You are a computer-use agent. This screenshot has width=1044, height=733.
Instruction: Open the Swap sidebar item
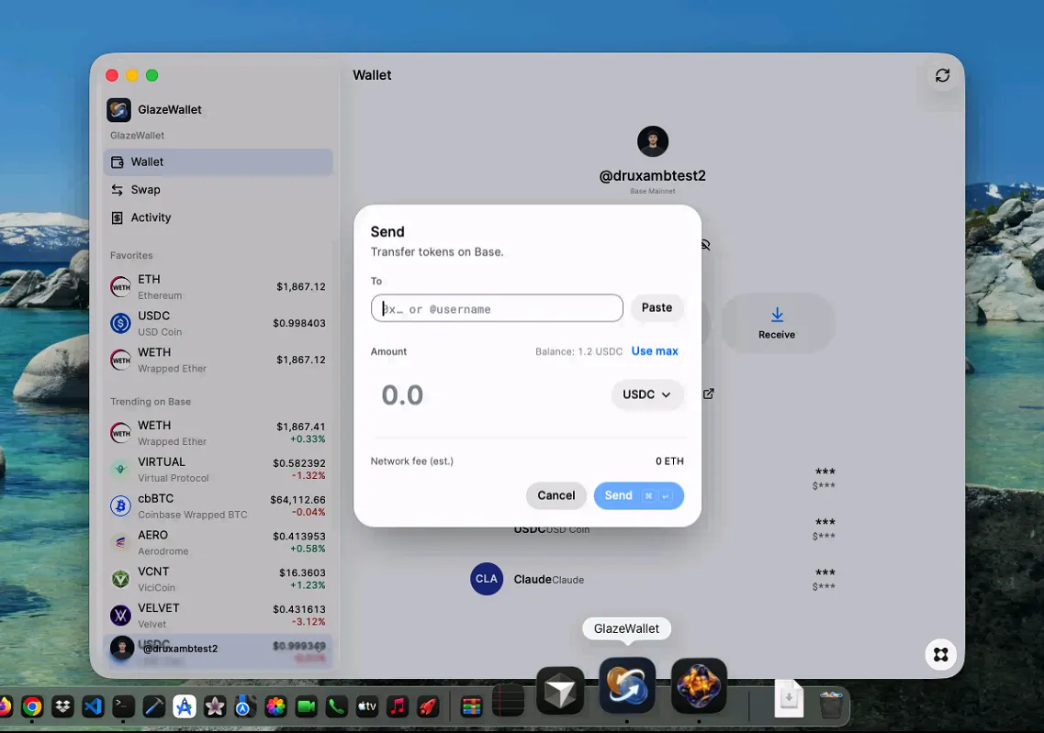click(x=218, y=190)
